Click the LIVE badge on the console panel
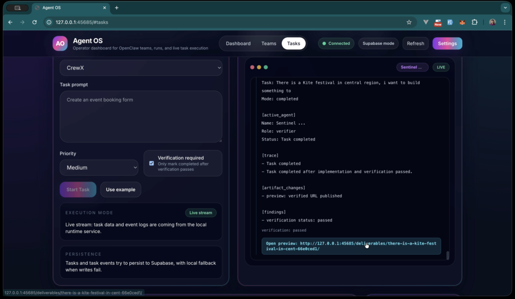Viewport: 515px width, 299px height. pos(440,67)
